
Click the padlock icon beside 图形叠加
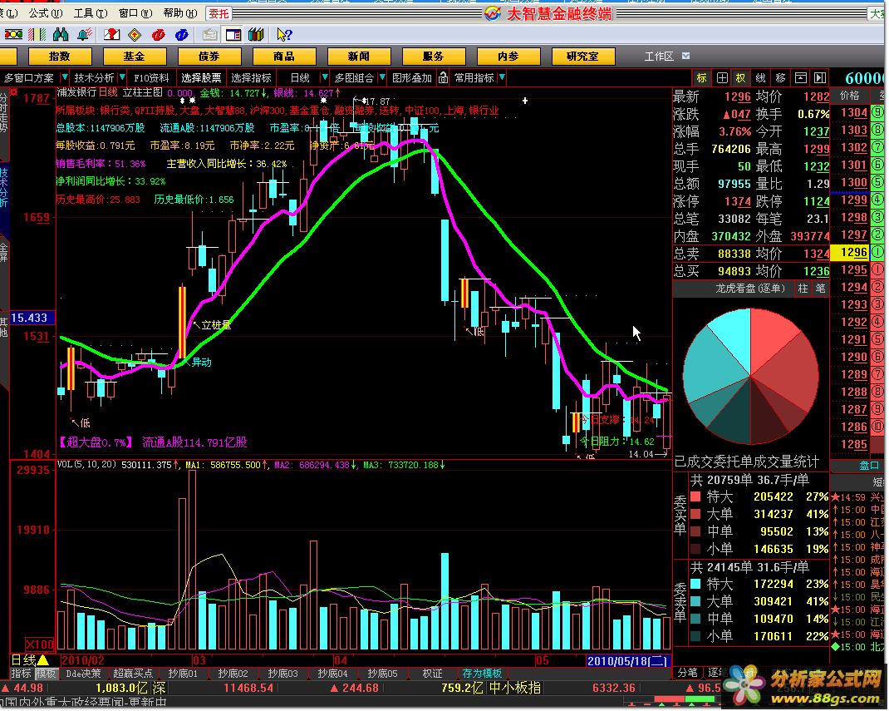(x=444, y=77)
